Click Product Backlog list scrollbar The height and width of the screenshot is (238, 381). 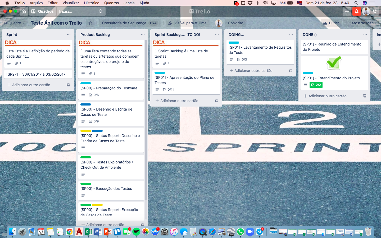click(146, 120)
